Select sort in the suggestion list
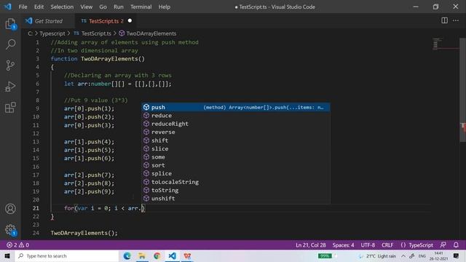Screen dimensions: 466x262 236,165
